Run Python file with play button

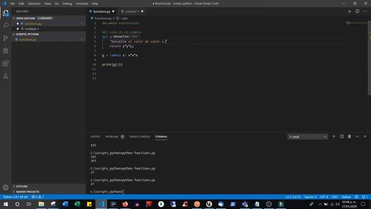click(x=350, y=12)
